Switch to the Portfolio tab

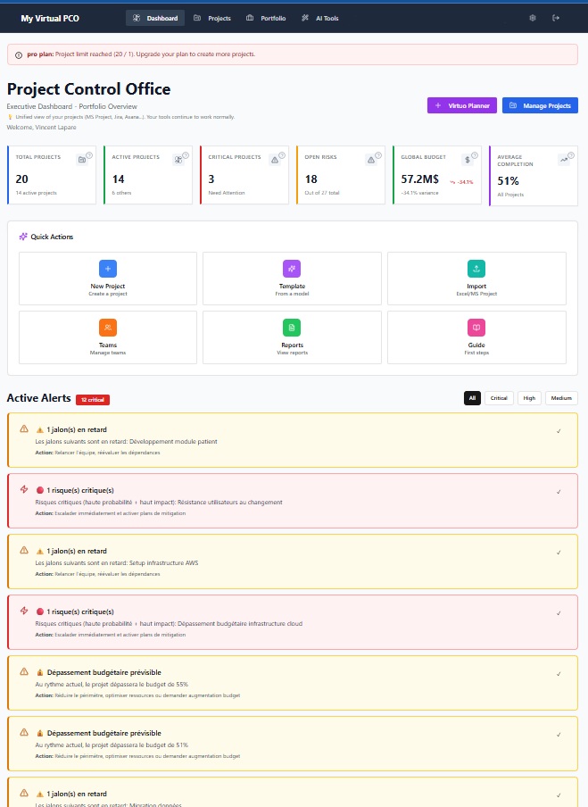click(266, 18)
